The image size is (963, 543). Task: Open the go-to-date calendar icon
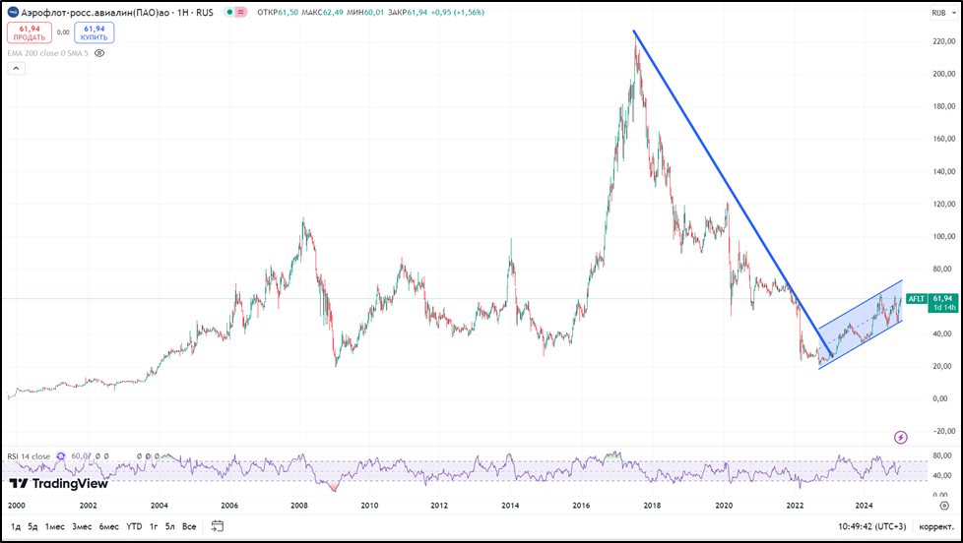[217, 526]
